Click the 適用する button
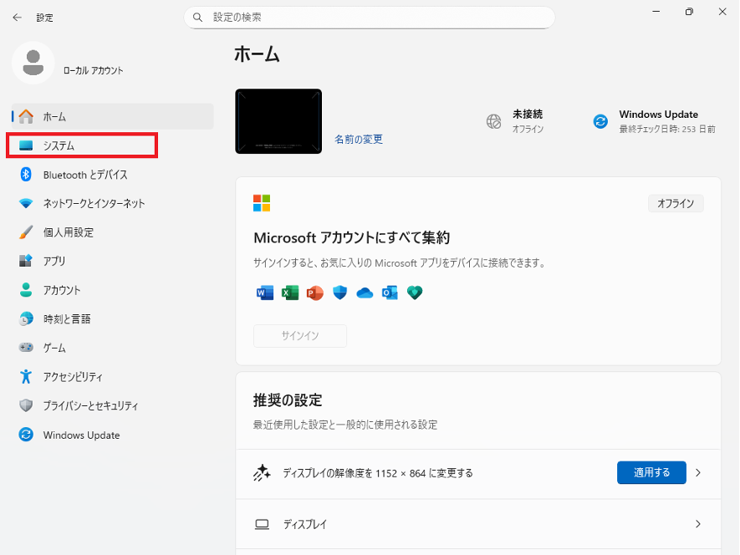 click(651, 472)
